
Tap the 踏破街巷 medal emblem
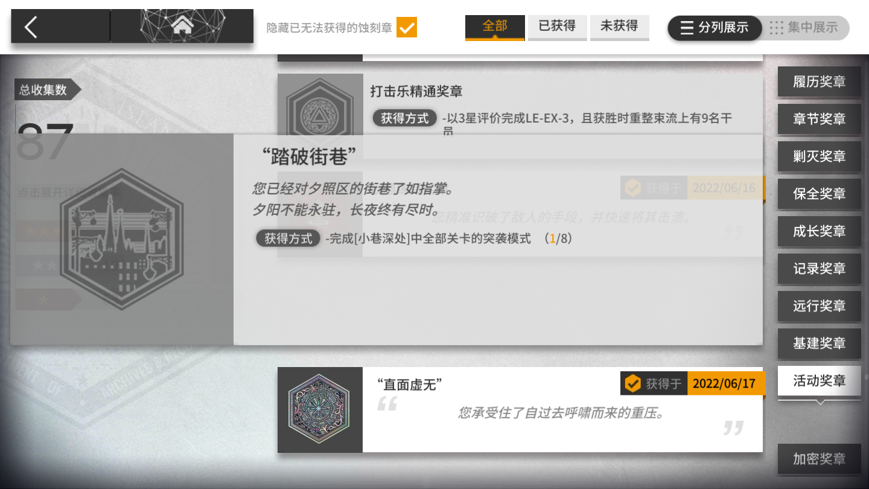point(121,240)
